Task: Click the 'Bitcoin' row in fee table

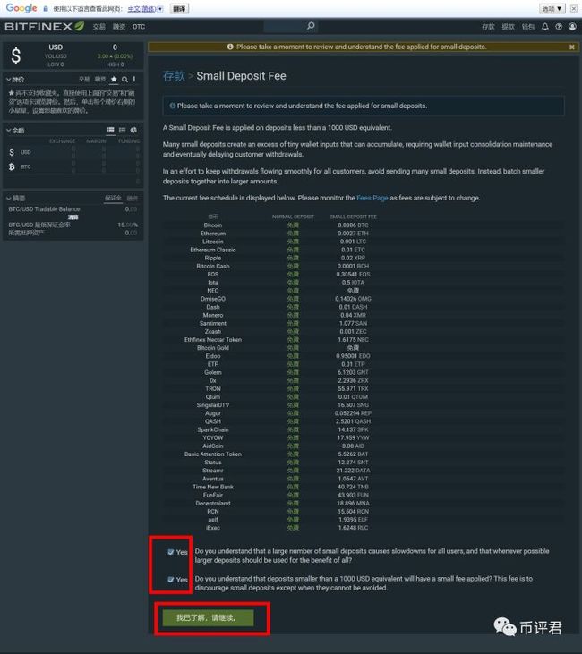Action: [363, 225]
